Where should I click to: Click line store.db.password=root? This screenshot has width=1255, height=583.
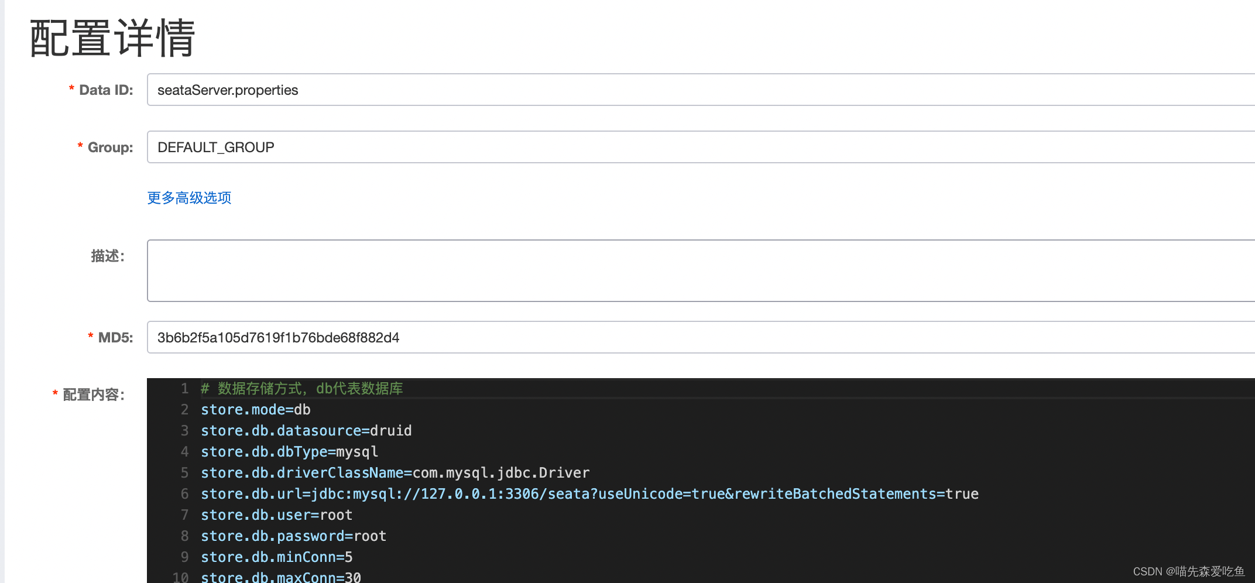coord(293,536)
